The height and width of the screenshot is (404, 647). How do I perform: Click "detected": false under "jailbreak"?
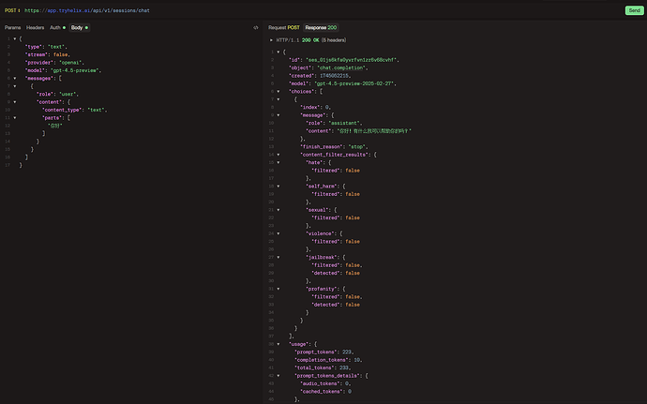click(336, 273)
